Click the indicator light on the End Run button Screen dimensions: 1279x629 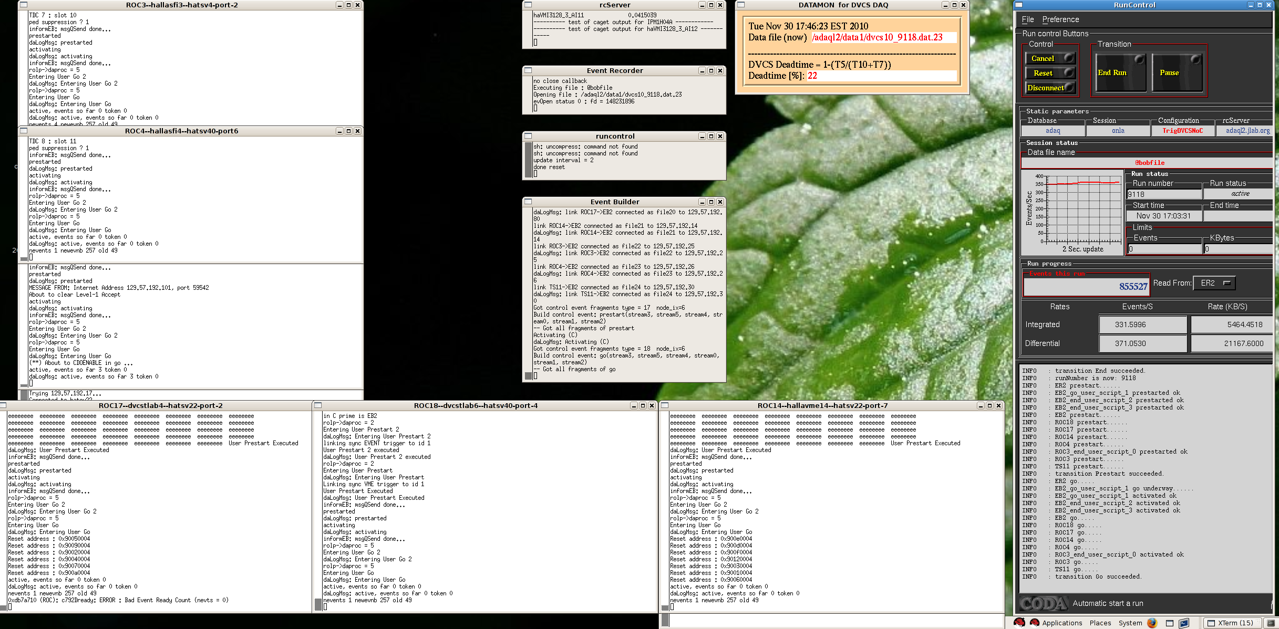click(1139, 59)
